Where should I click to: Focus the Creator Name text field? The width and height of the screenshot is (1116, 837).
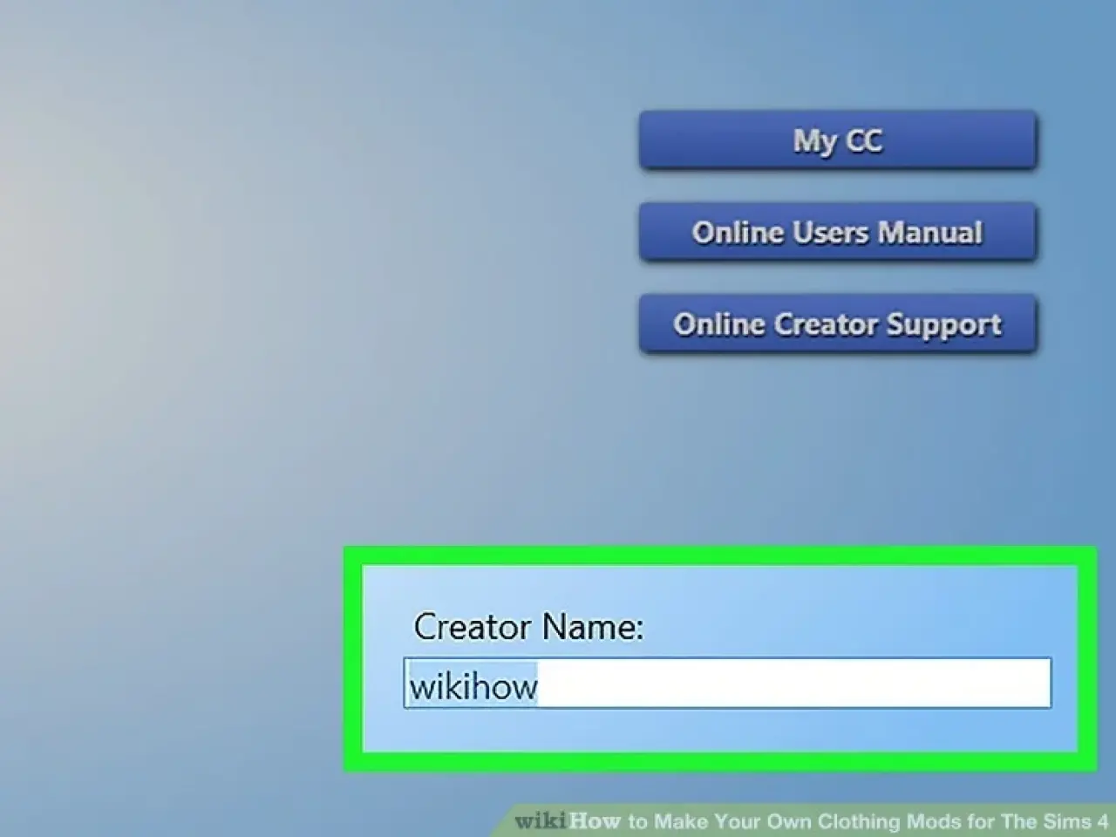pyautogui.click(x=726, y=683)
